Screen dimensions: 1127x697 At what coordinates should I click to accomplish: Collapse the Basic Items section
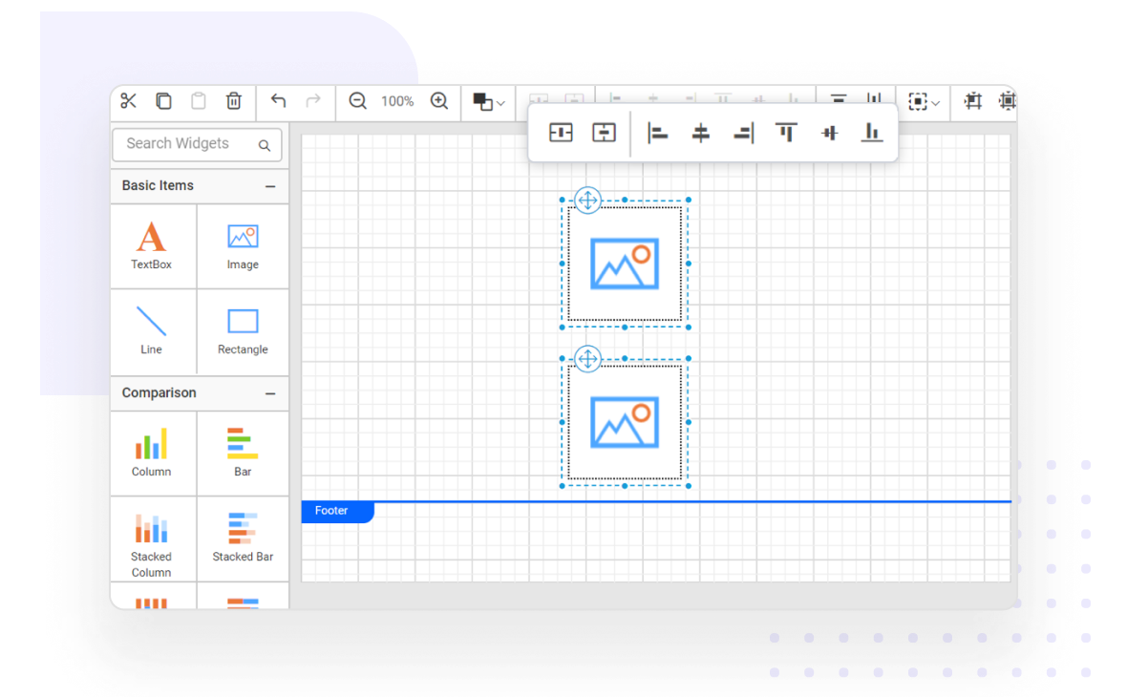270,186
